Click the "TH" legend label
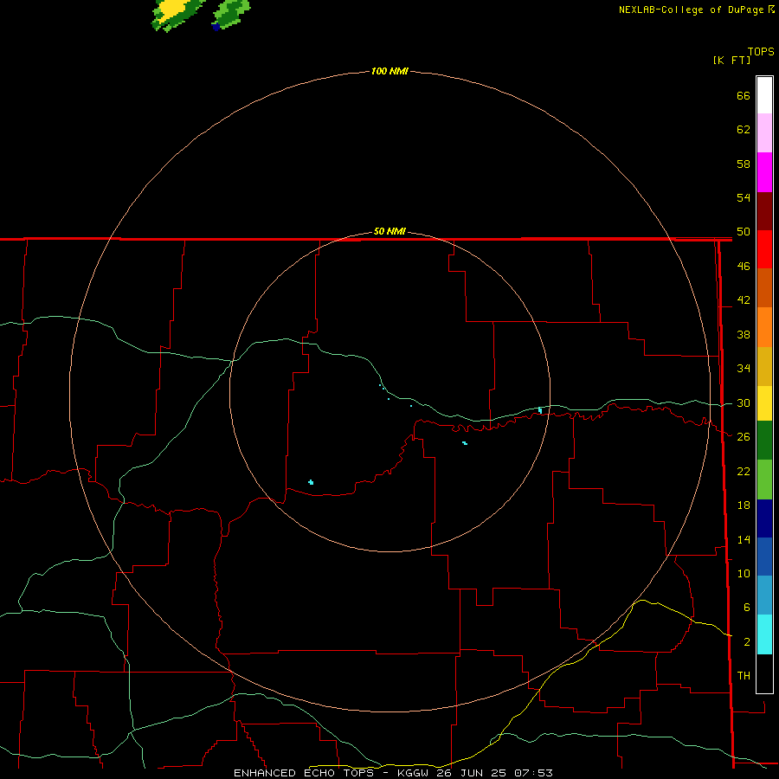Image resolution: width=779 pixels, height=779 pixels. 744,676
